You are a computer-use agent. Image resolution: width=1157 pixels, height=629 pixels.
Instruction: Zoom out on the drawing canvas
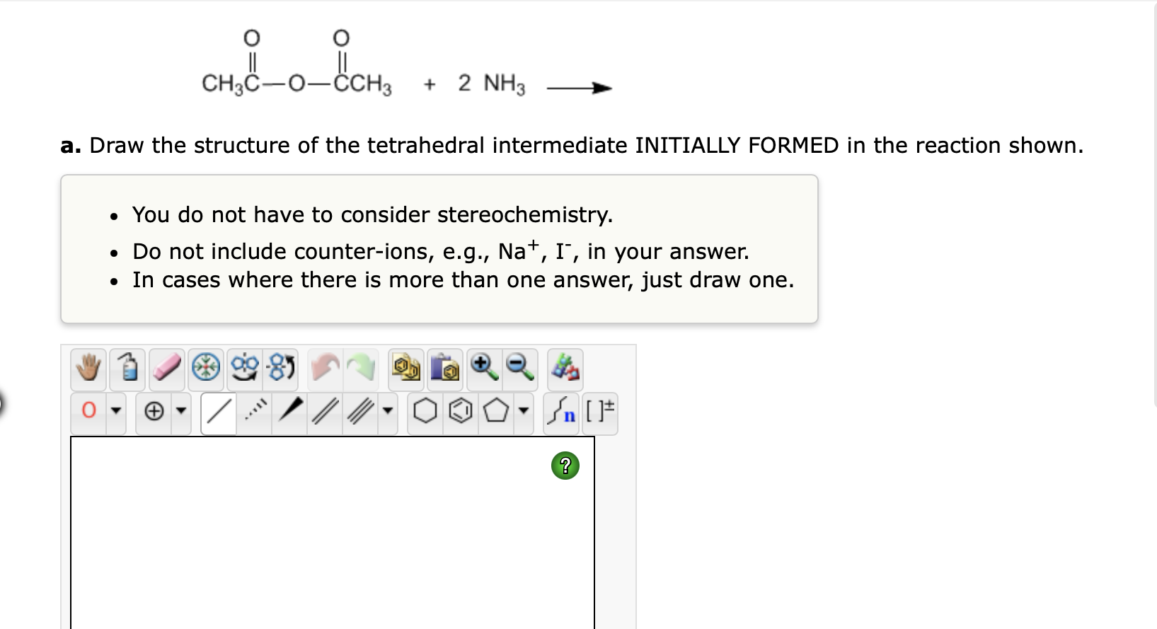(x=520, y=369)
